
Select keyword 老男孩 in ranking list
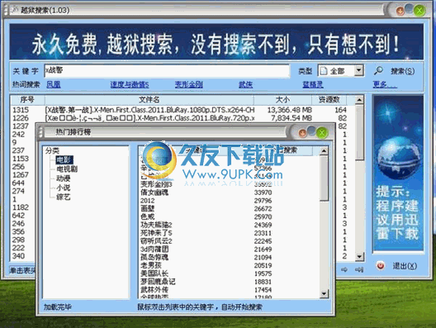(x=151, y=265)
